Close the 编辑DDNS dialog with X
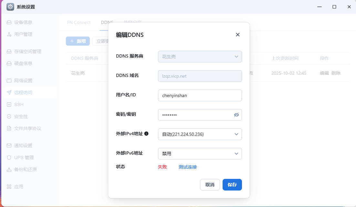The width and height of the screenshot is (356, 207). point(238,35)
